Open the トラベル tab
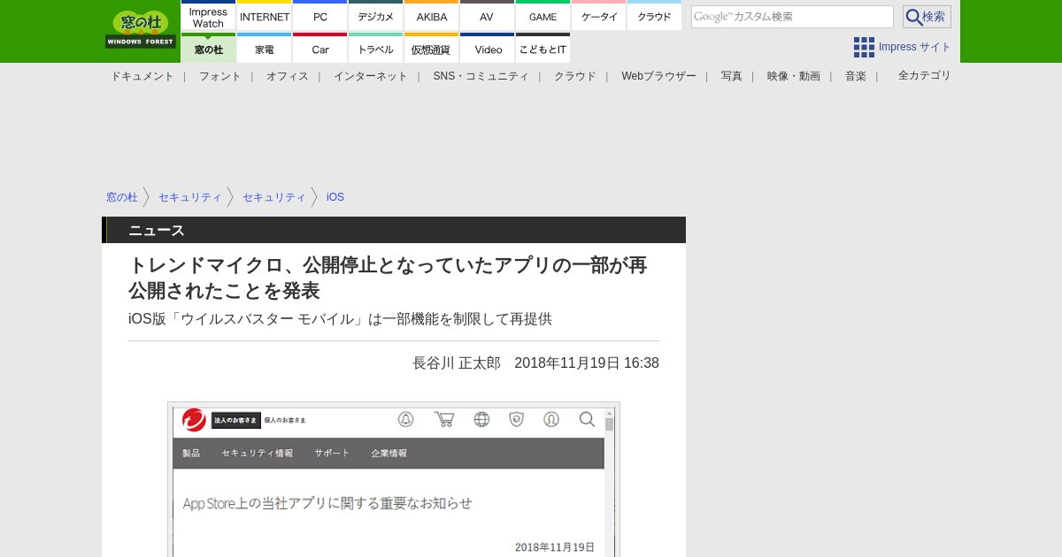1062x557 pixels. pos(375,50)
